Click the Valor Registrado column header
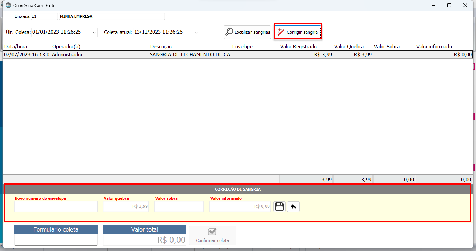 tap(306, 47)
